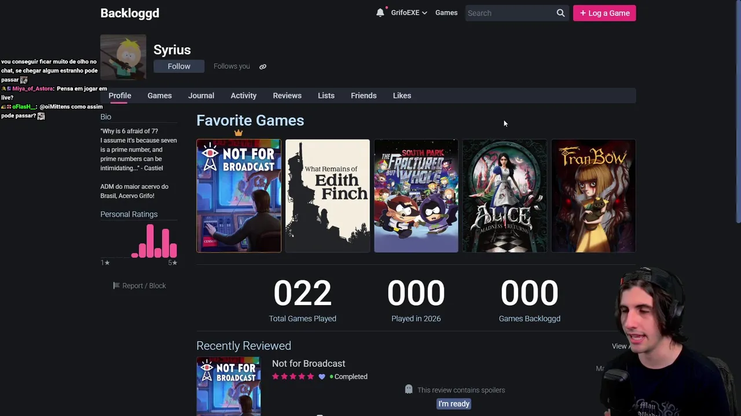Image resolution: width=741 pixels, height=416 pixels.
Task: Click the crown icon above Not For Broadcast
Action: [x=239, y=133]
